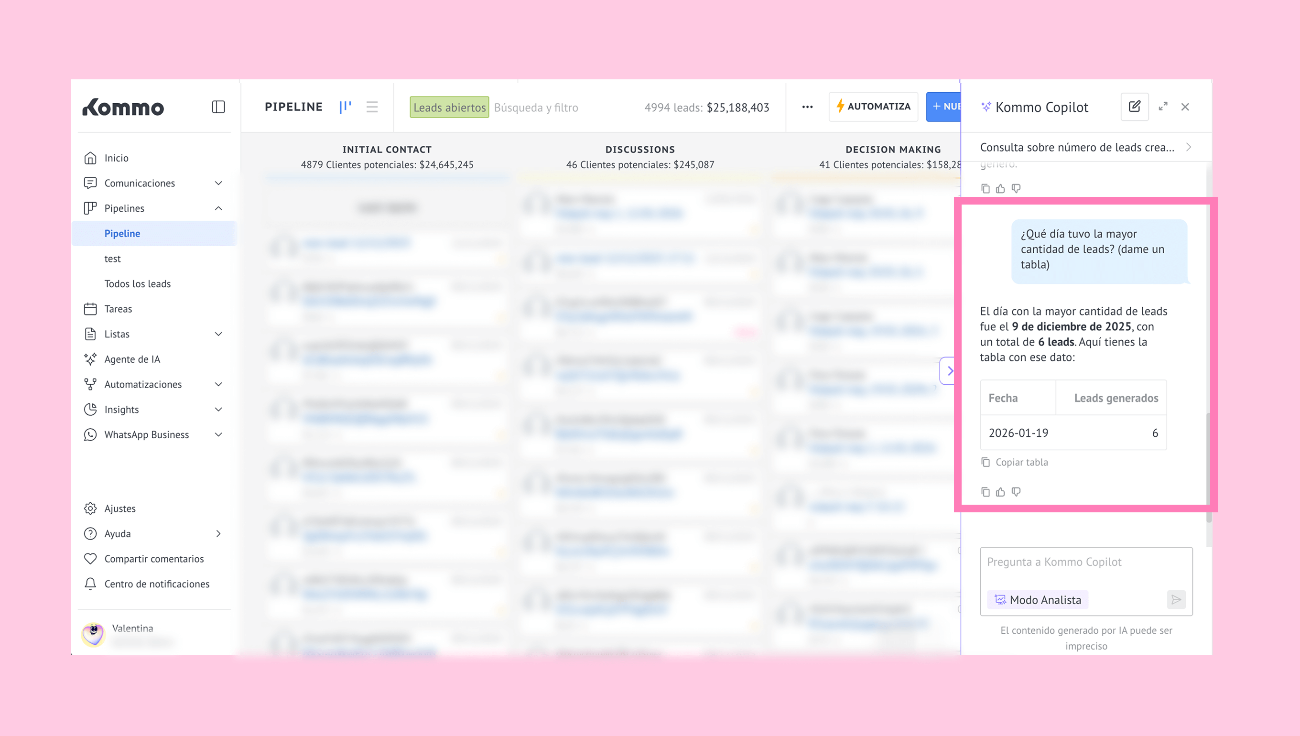Open Agente de IA menu item
This screenshot has width=1300, height=736.
tap(132, 359)
